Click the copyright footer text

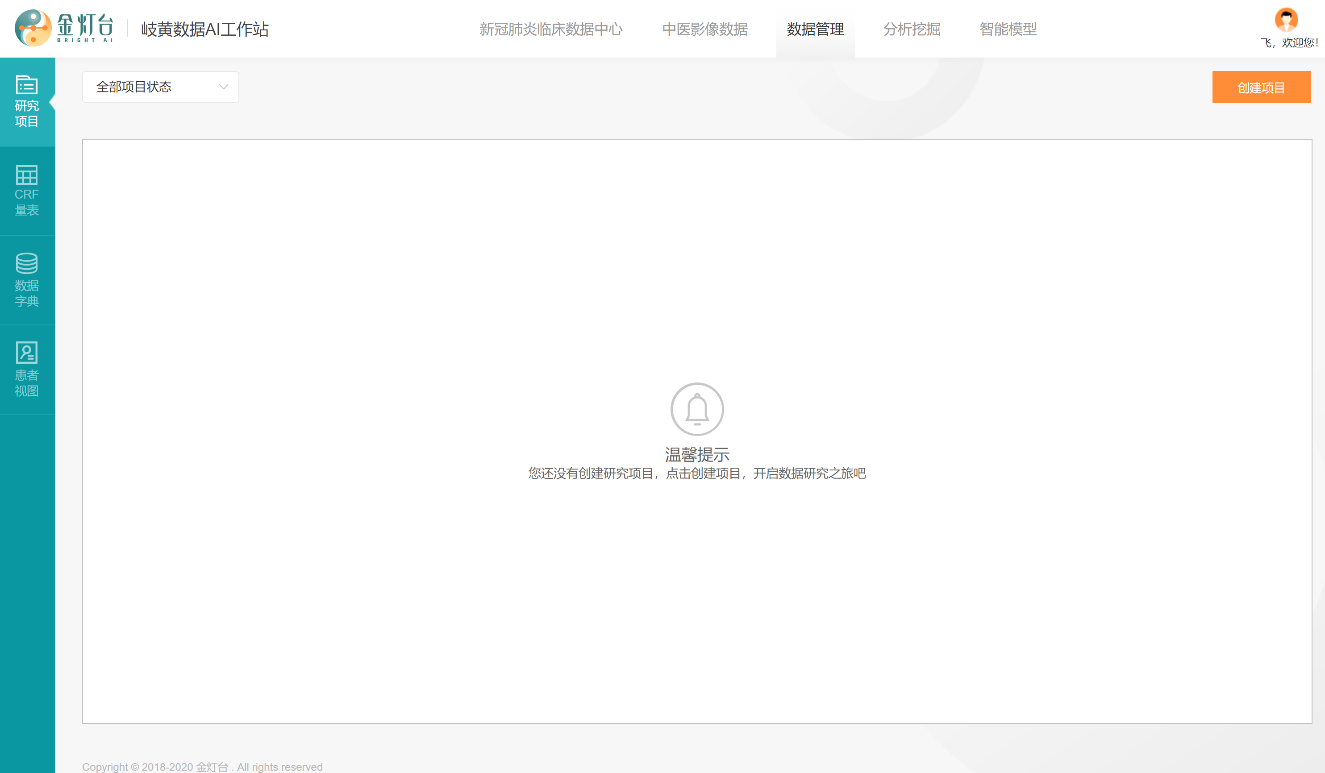coord(202,767)
